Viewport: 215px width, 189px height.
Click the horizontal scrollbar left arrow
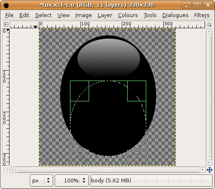point(13,169)
